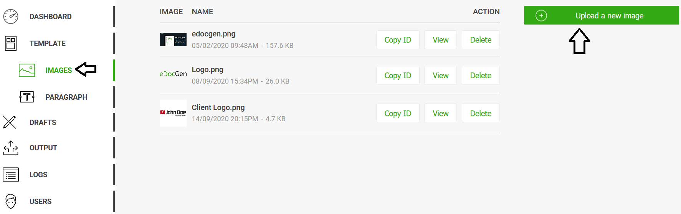Image resolution: width=681 pixels, height=214 pixels.
Task: Click the Users face icon
Action: (11, 201)
